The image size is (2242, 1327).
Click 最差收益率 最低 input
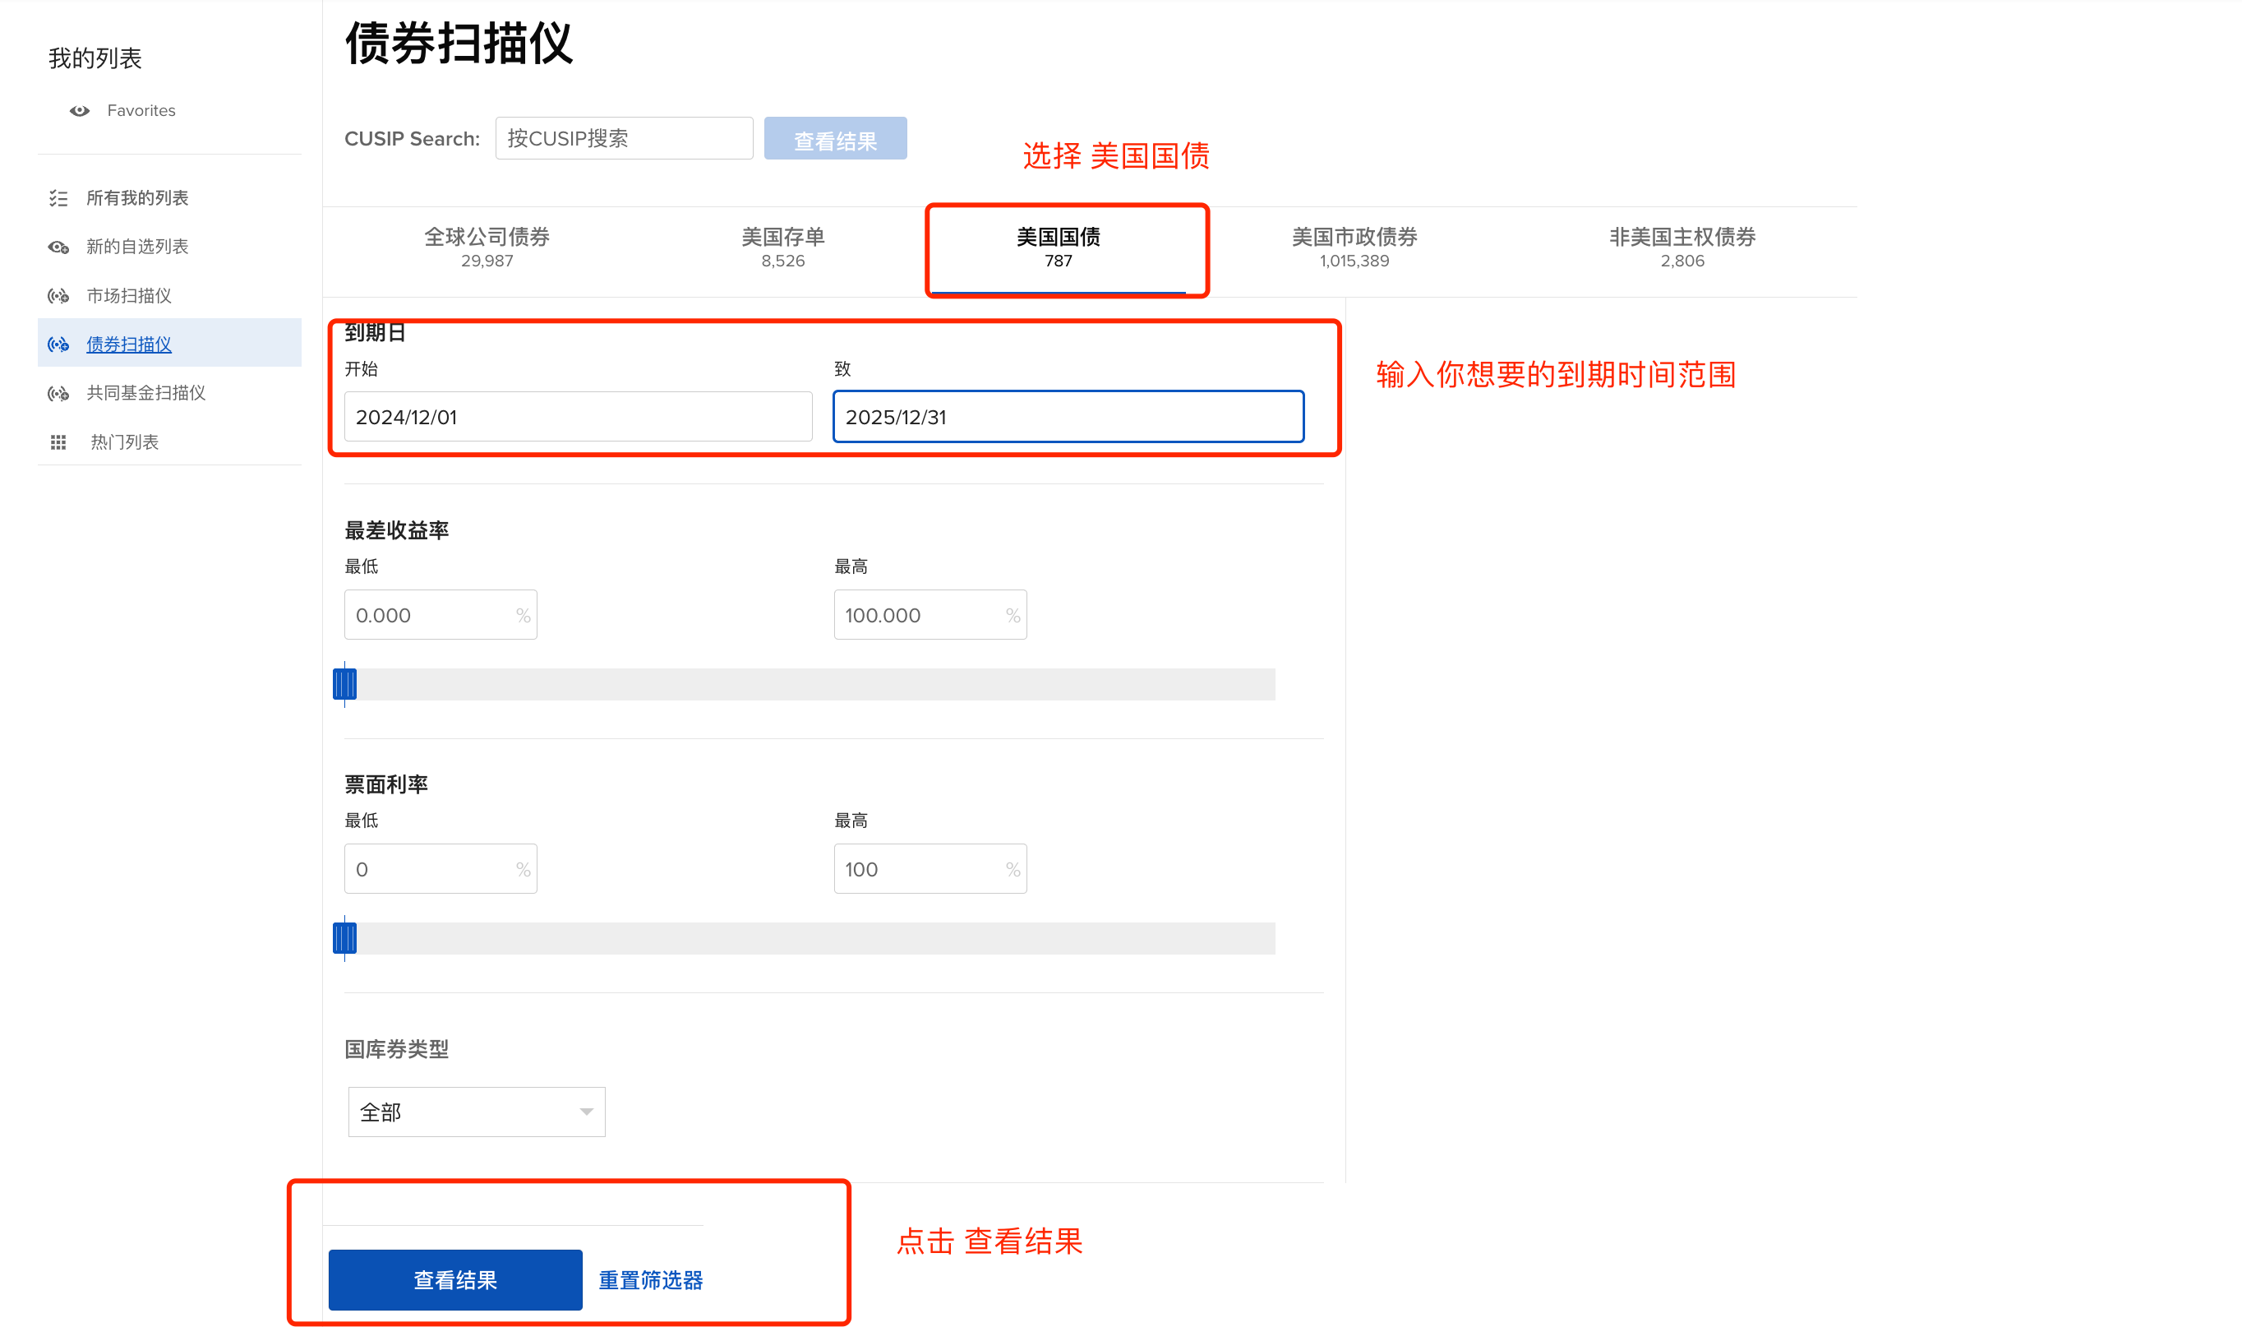pyautogui.click(x=441, y=615)
